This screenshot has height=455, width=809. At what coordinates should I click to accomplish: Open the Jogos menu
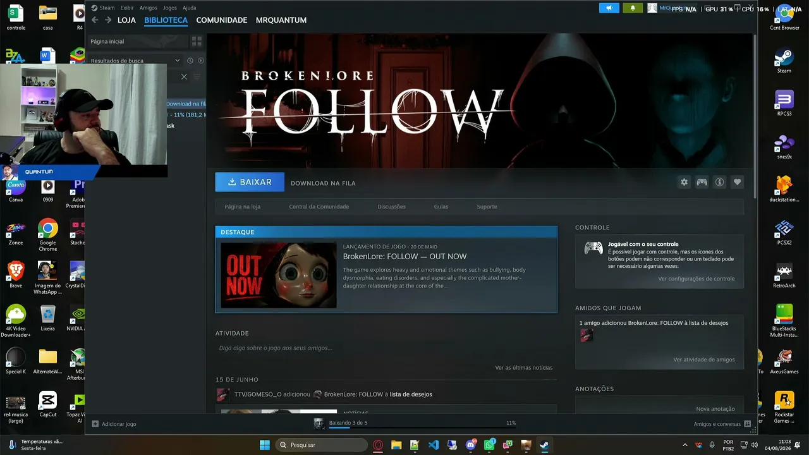pyautogui.click(x=170, y=8)
